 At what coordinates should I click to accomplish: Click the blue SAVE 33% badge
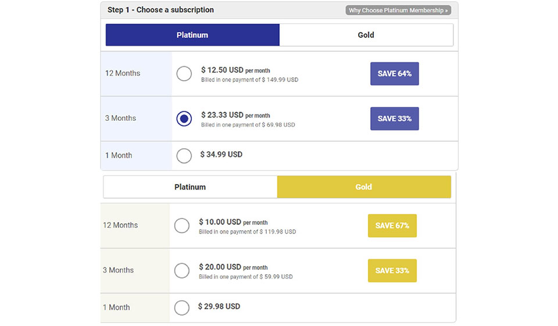click(395, 119)
